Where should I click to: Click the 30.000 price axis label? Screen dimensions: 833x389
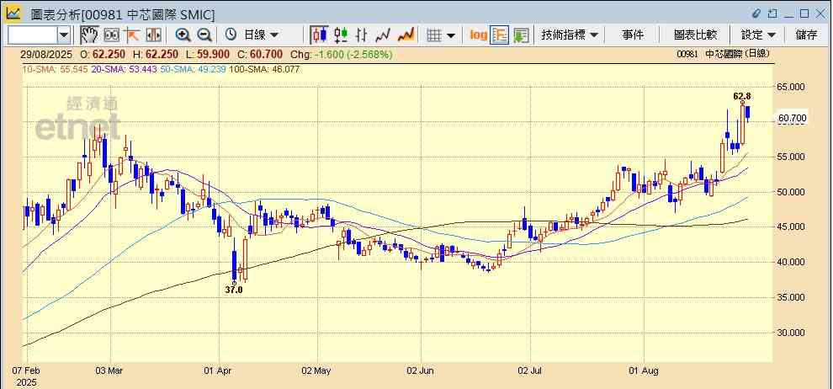click(791, 333)
